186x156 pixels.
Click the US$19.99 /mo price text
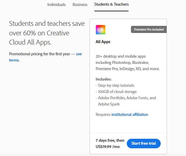click(108, 147)
